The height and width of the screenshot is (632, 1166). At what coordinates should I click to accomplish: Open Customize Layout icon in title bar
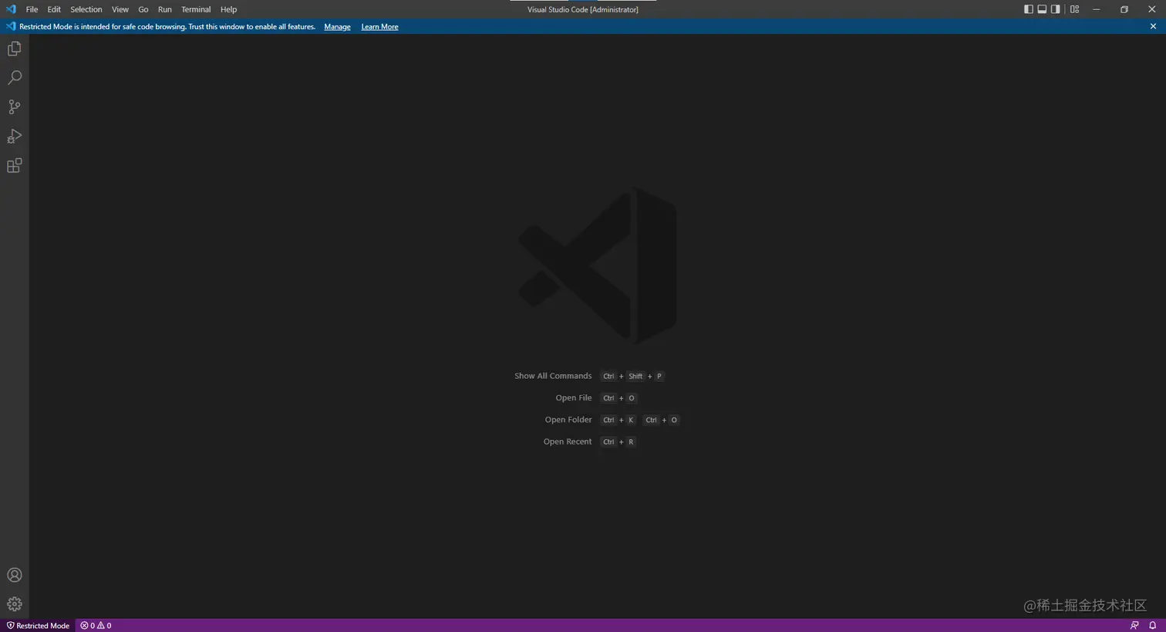[x=1074, y=9]
